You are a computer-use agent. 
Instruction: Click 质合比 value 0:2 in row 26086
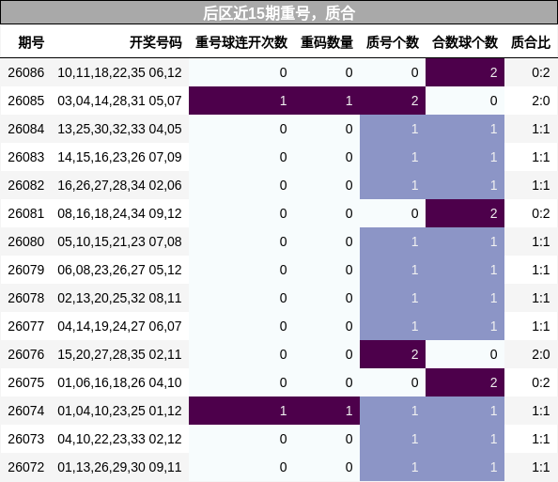[541, 72]
